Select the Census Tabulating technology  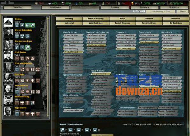tap(126, 35)
